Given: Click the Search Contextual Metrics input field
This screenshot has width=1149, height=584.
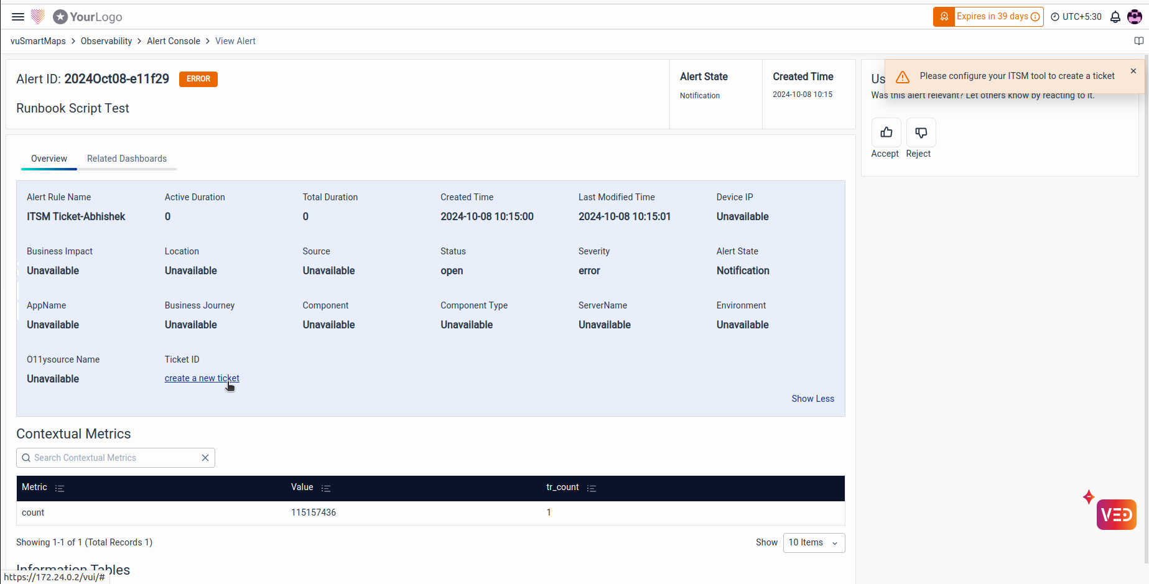Looking at the screenshot, I should pyautogui.click(x=112, y=458).
